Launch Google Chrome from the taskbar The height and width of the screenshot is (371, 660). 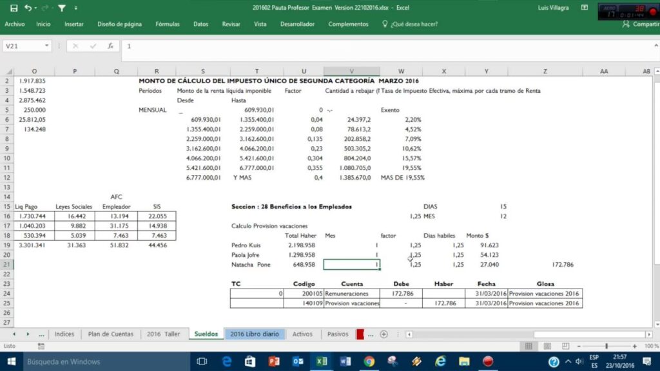369,361
